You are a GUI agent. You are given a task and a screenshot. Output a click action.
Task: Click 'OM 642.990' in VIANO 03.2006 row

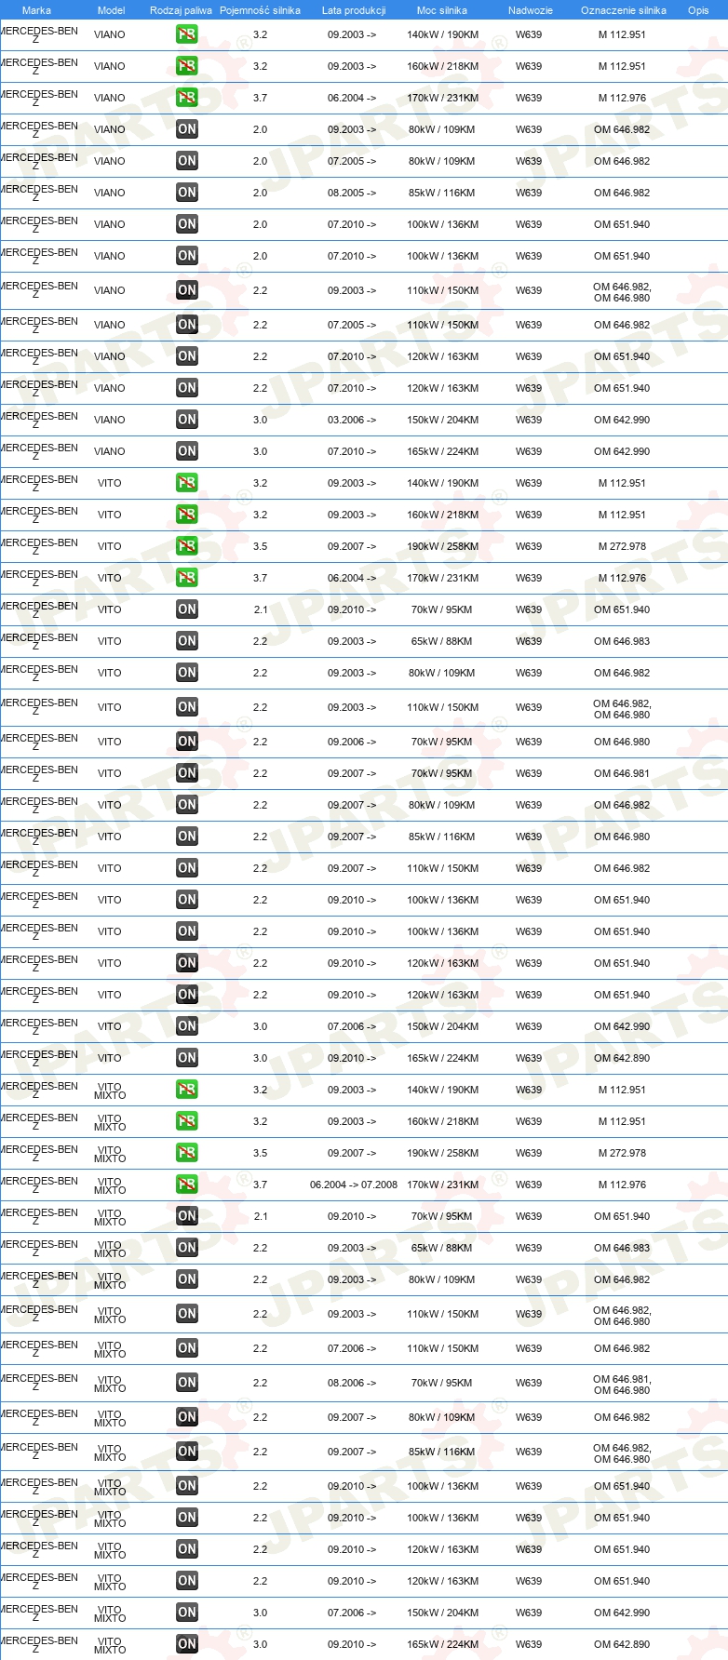[x=622, y=420]
